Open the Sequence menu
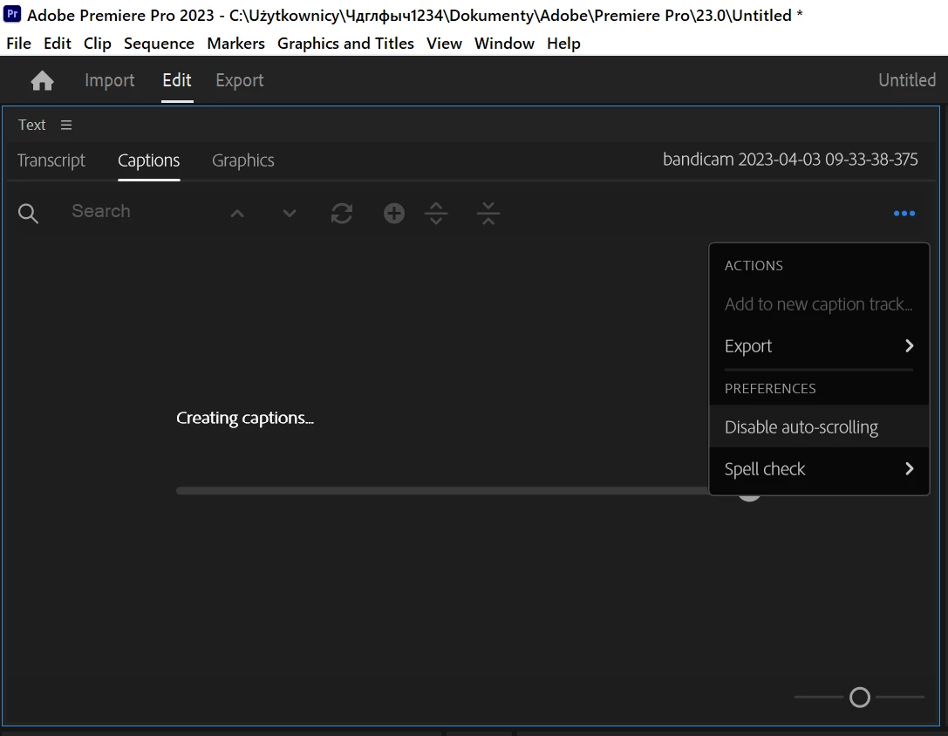Screen dimensions: 948x736 (x=159, y=44)
